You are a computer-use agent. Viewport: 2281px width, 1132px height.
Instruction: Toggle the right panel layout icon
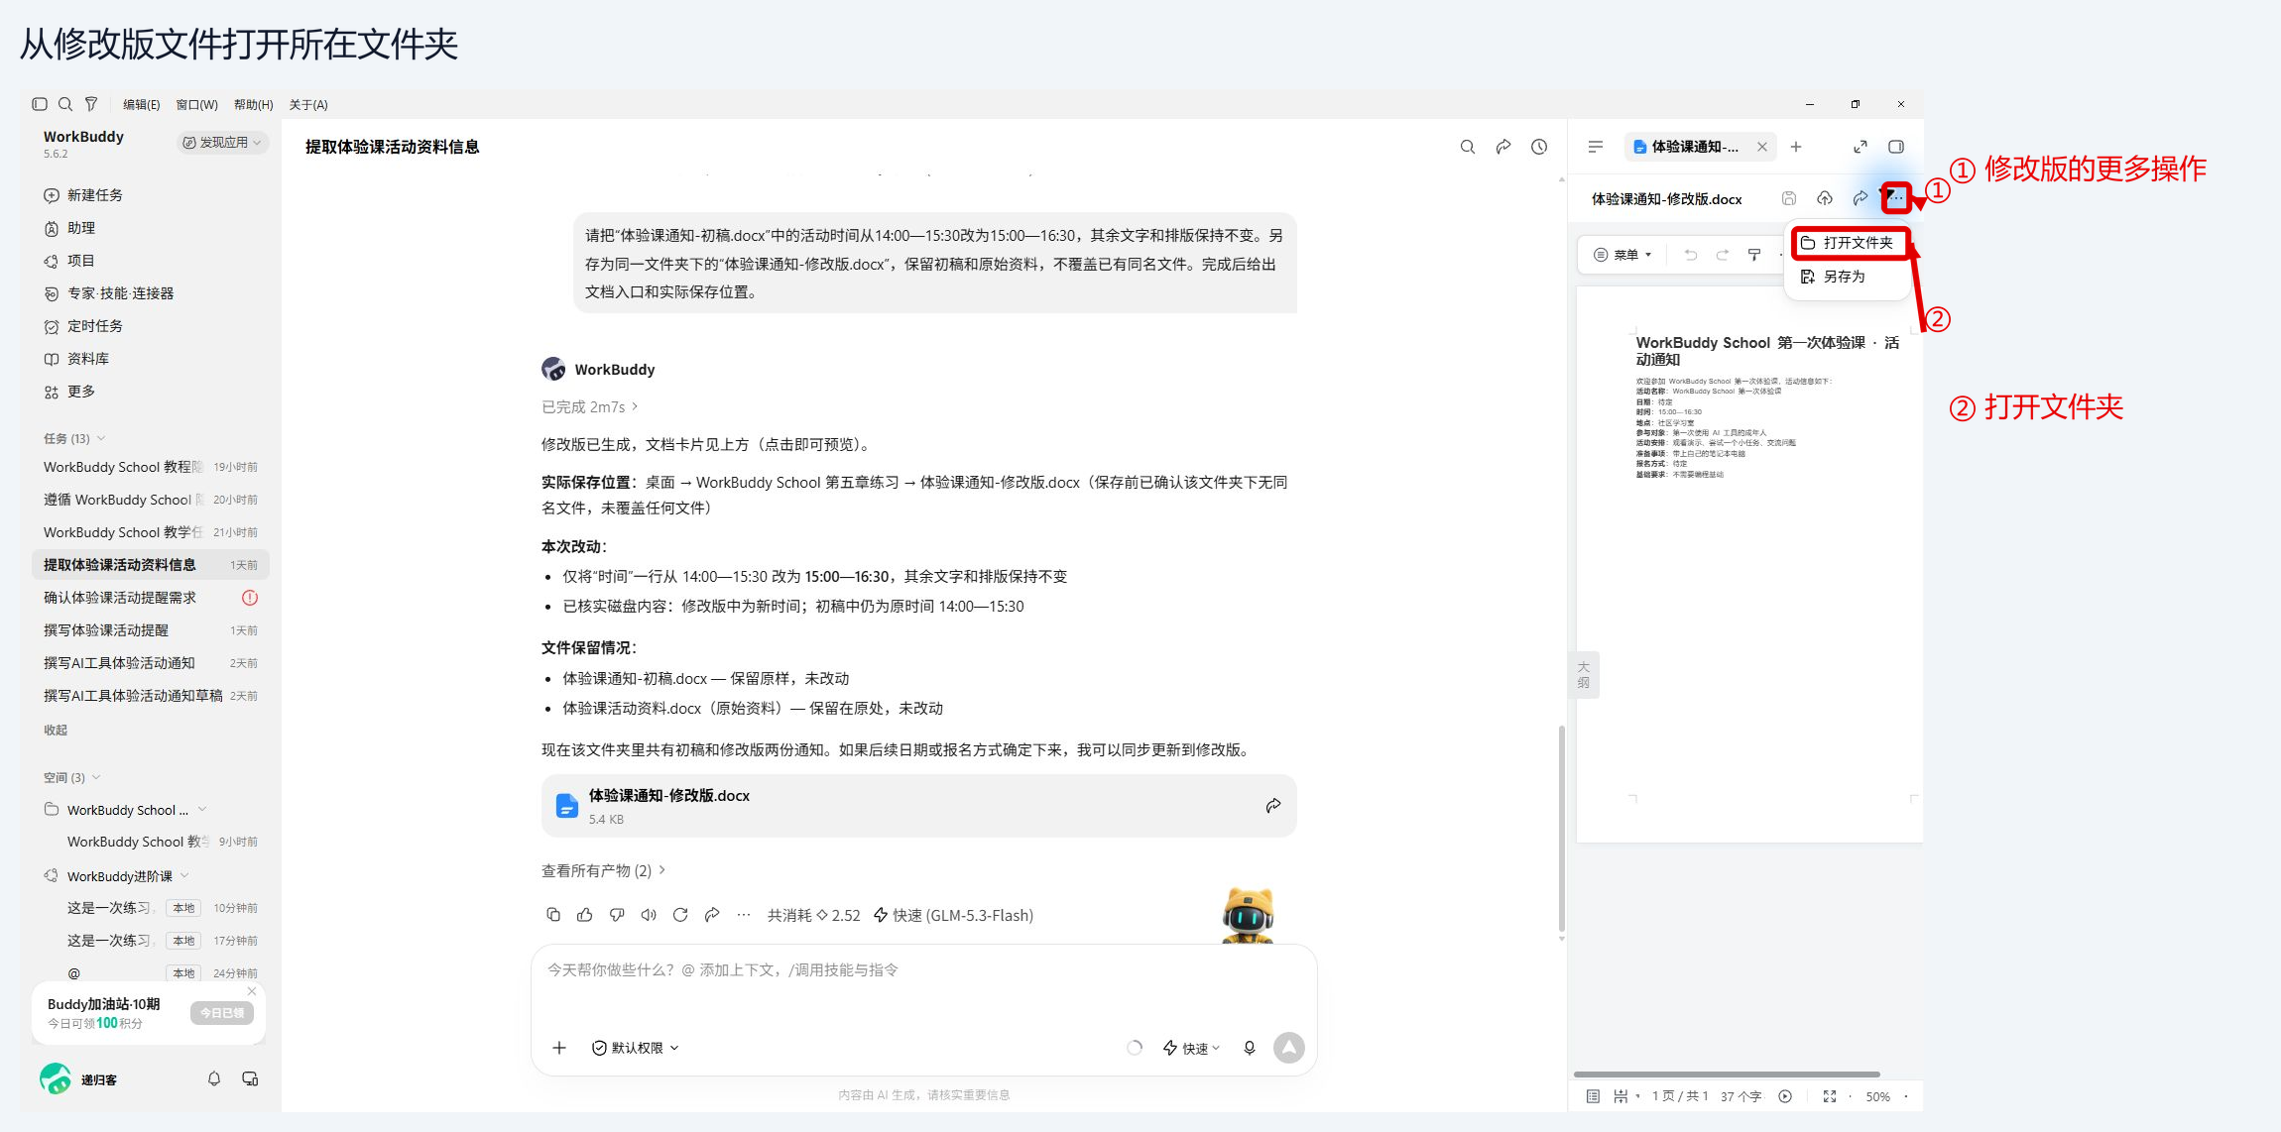(1896, 147)
